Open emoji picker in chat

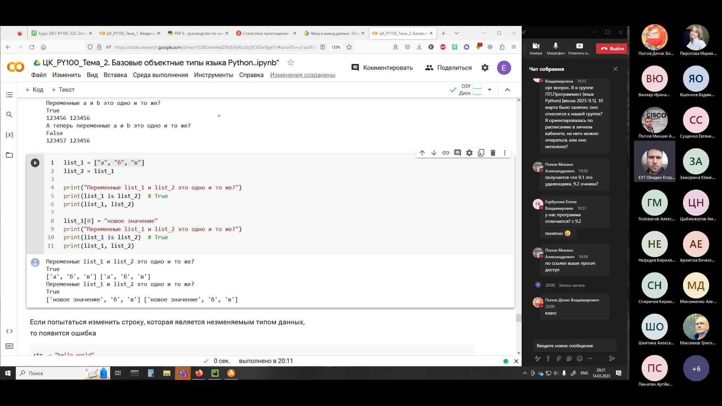click(579, 359)
